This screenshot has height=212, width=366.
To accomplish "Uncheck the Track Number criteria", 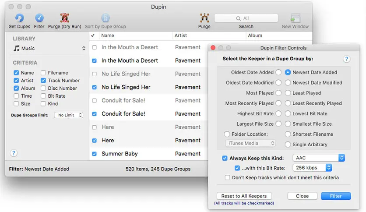I will [x=43, y=81].
